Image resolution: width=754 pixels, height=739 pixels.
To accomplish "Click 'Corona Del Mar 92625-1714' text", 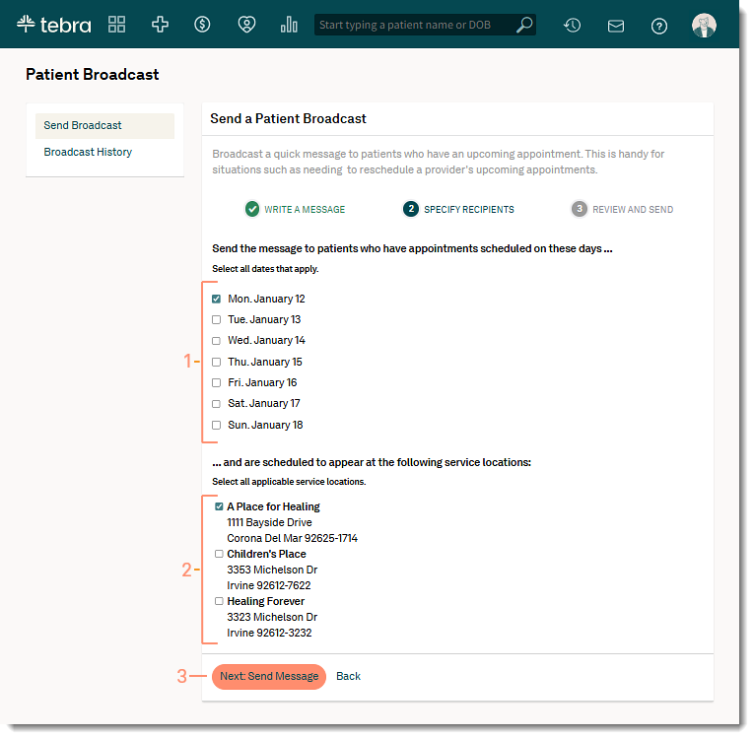I will coord(293,539).
